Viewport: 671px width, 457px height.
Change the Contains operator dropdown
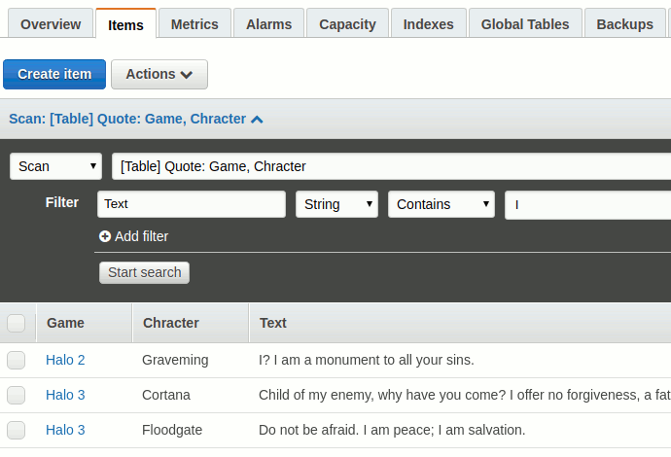441,204
